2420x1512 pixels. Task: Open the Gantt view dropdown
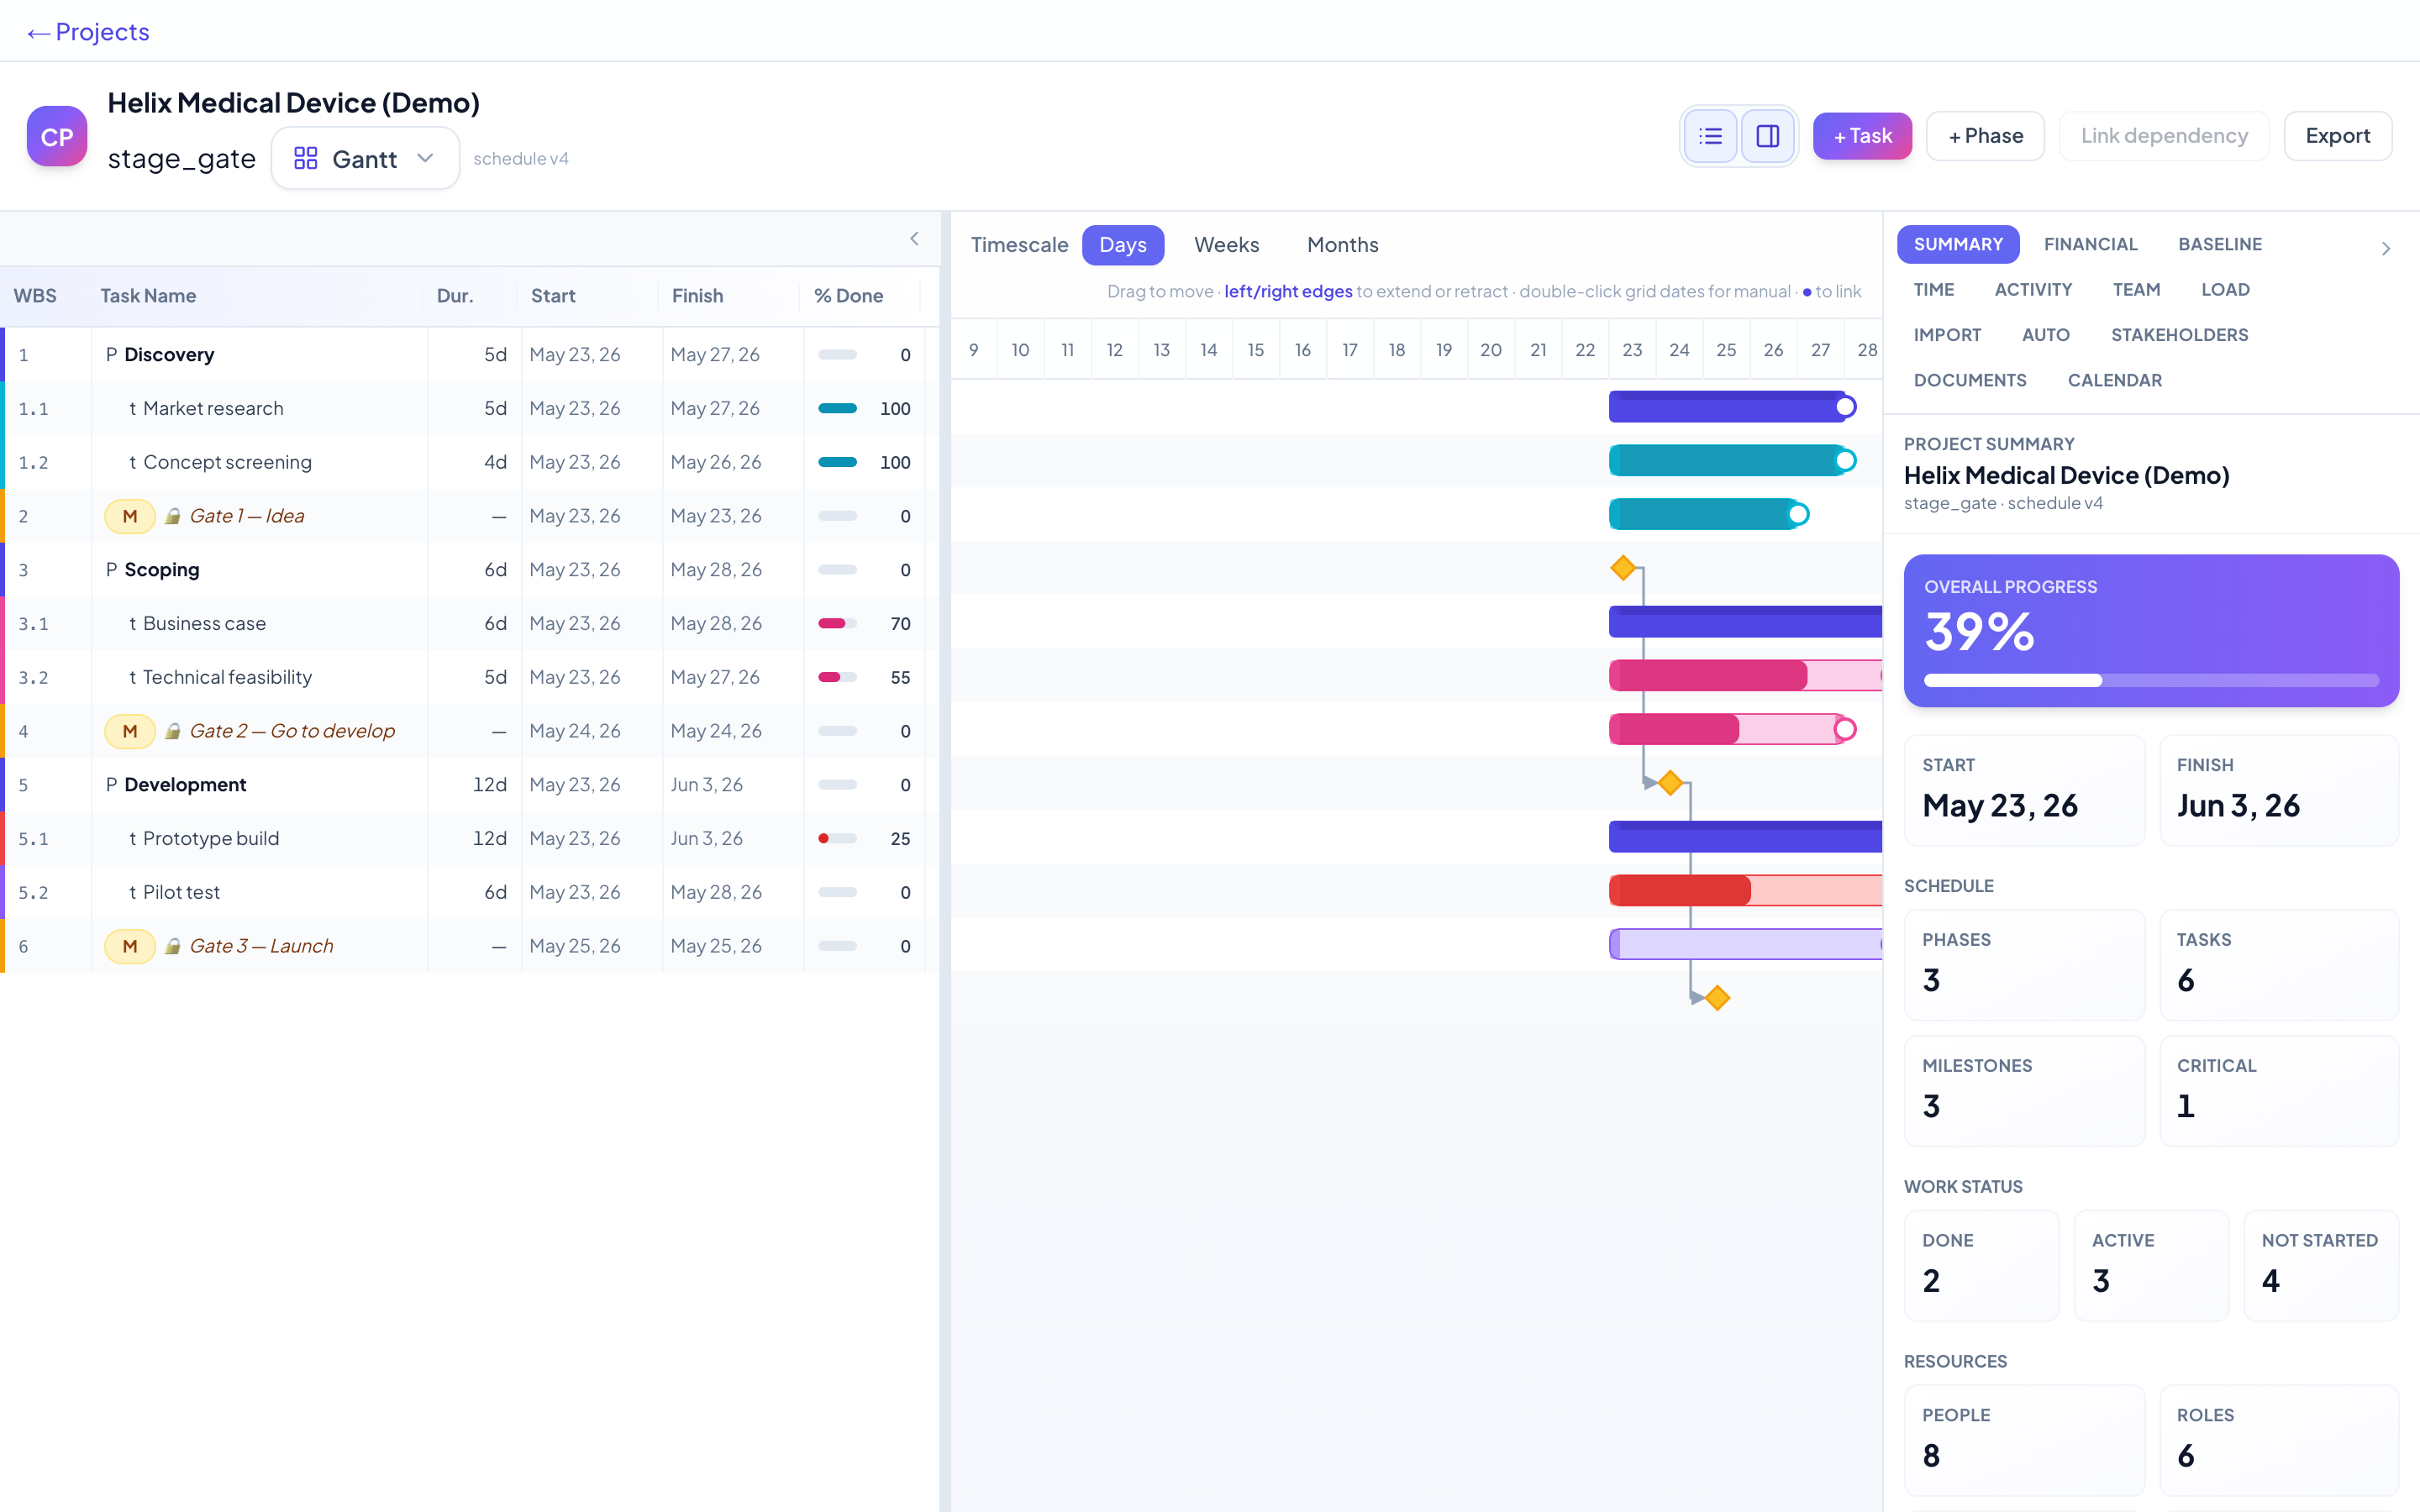click(365, 158)
